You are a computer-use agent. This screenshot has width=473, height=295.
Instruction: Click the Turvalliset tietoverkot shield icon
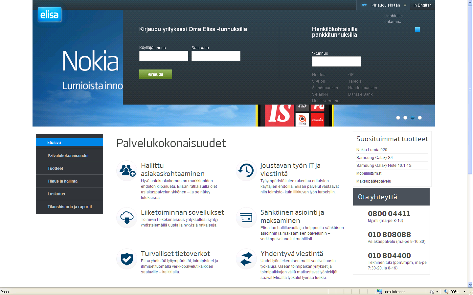127,259
